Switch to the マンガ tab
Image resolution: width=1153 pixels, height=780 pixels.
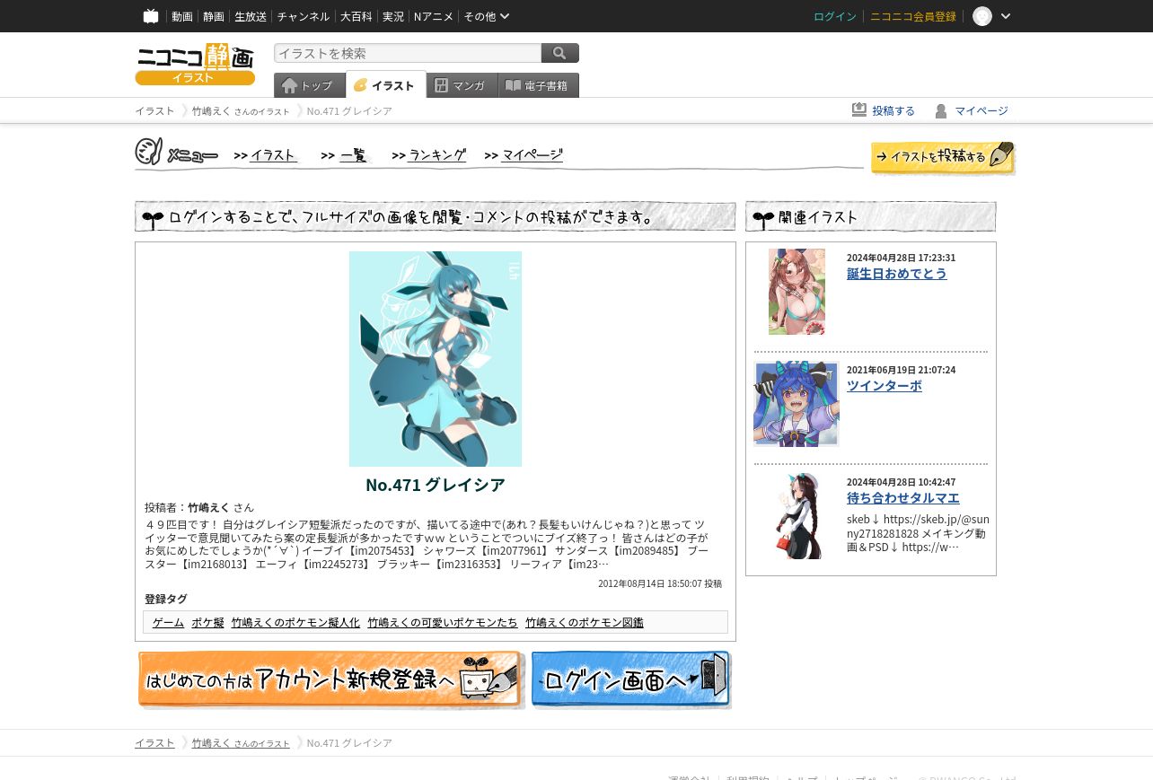462,85
